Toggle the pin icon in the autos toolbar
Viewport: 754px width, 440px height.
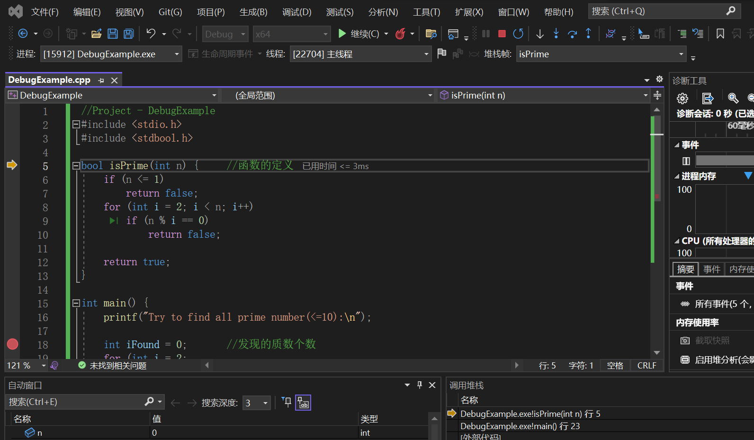(287, 402)
